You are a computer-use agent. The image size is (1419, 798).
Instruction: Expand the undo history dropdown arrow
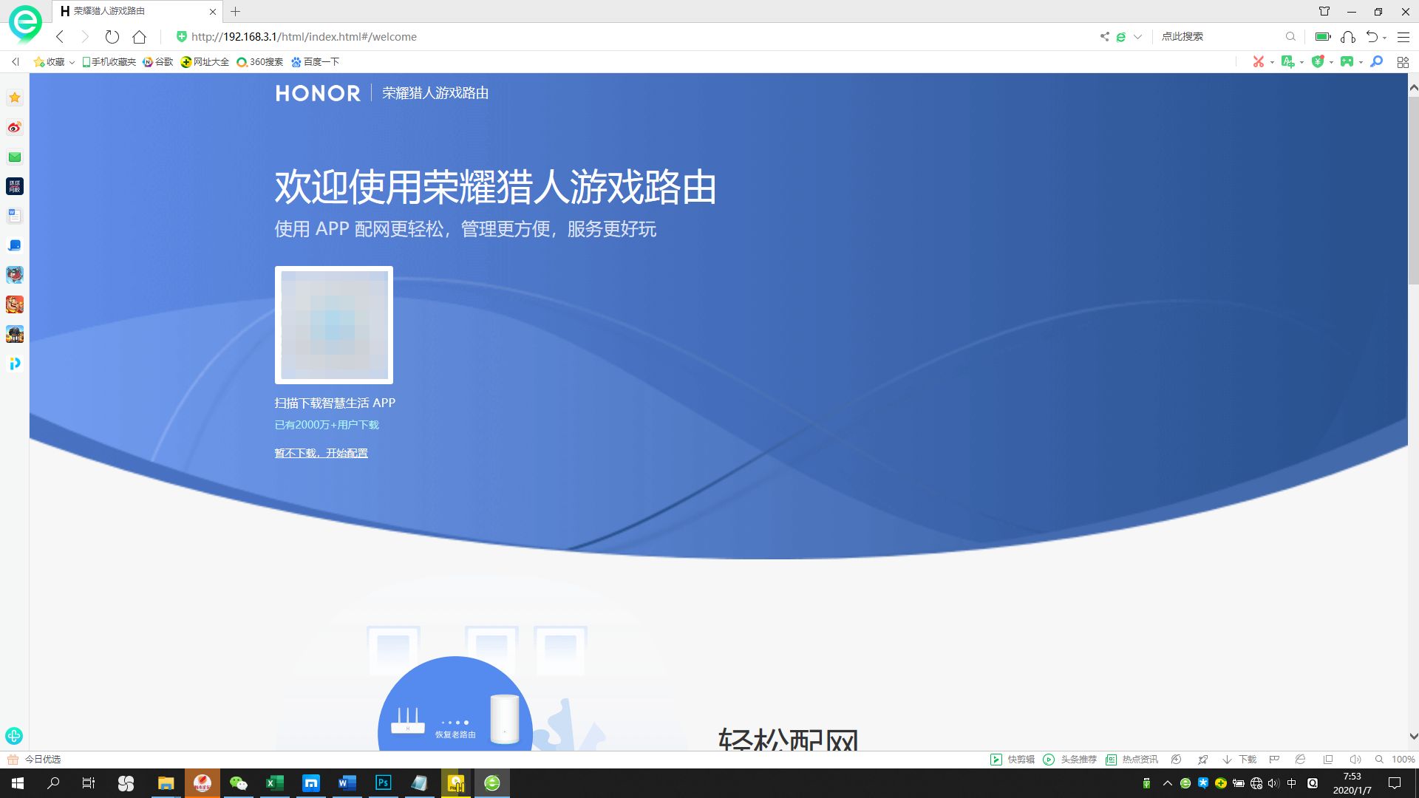click(1384, 38)
